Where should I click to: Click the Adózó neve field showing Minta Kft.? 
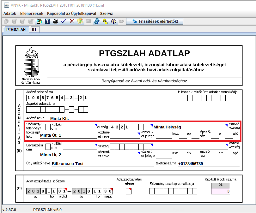point(59,118)
